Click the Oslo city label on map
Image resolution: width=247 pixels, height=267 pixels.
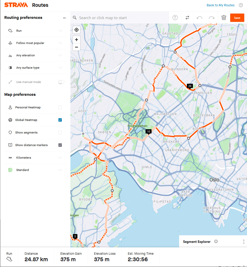(214, 180)
